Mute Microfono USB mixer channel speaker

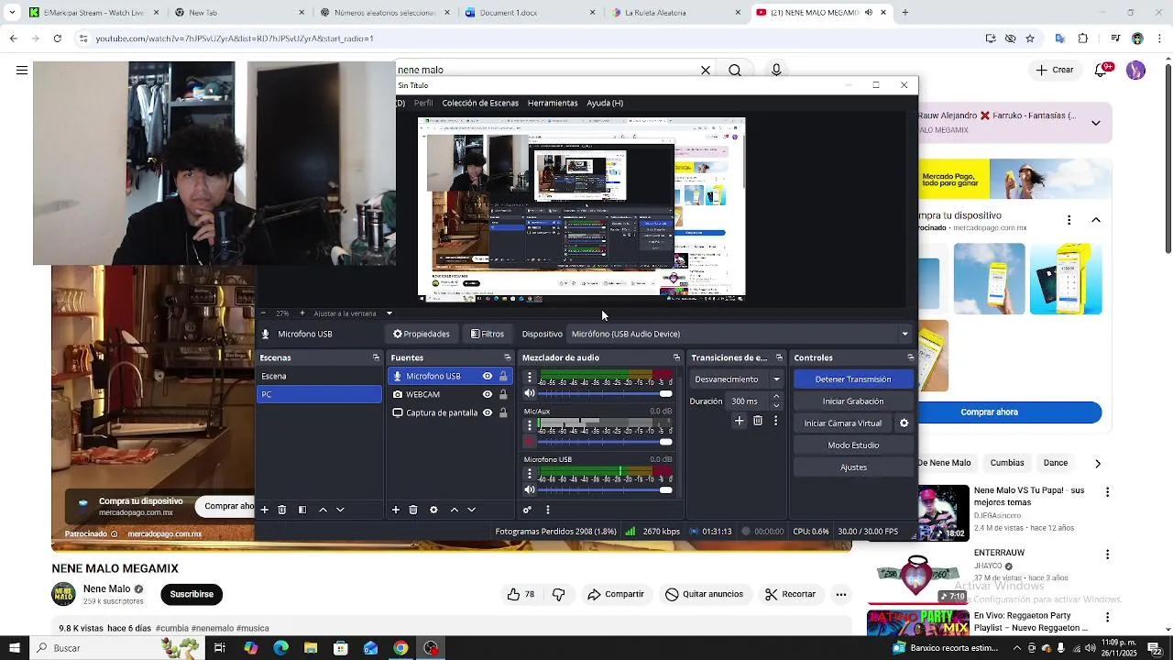529,489
